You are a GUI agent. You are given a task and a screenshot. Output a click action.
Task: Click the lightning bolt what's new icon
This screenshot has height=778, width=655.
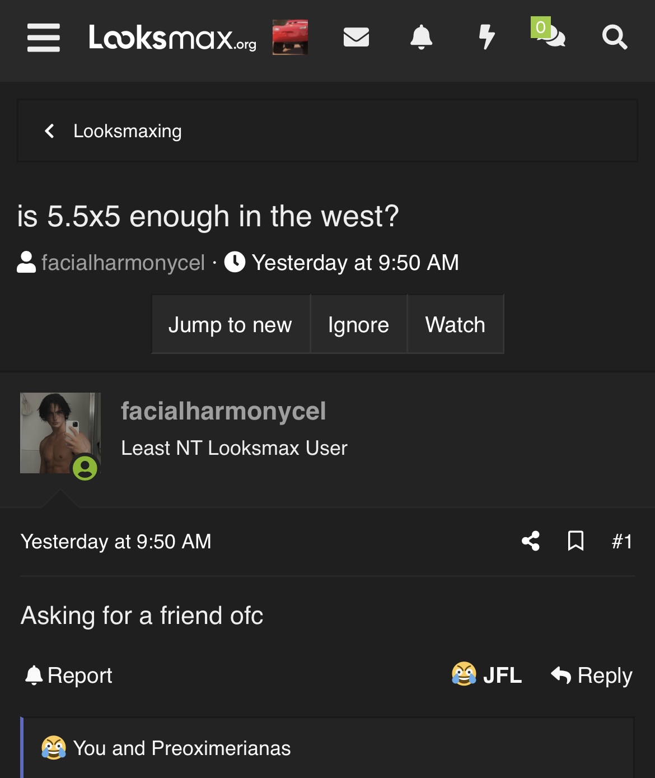[x=487, y=38]
